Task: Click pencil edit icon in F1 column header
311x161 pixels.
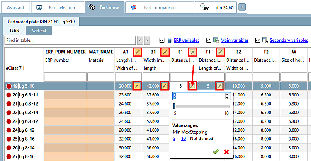Action: 220,52
